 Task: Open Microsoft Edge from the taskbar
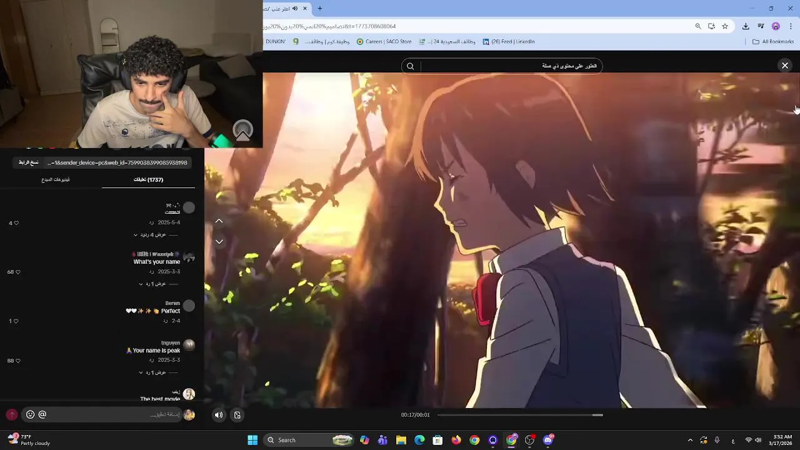[x=419, y=440]
